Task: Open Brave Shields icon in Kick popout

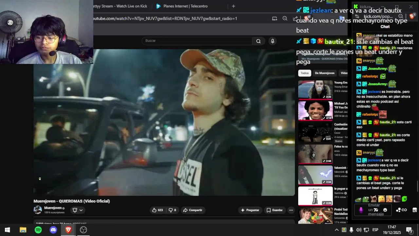Action: (412, 16)
